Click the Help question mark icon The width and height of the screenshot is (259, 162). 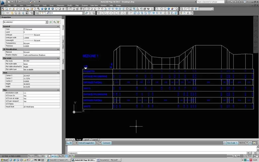click(245, 2)
